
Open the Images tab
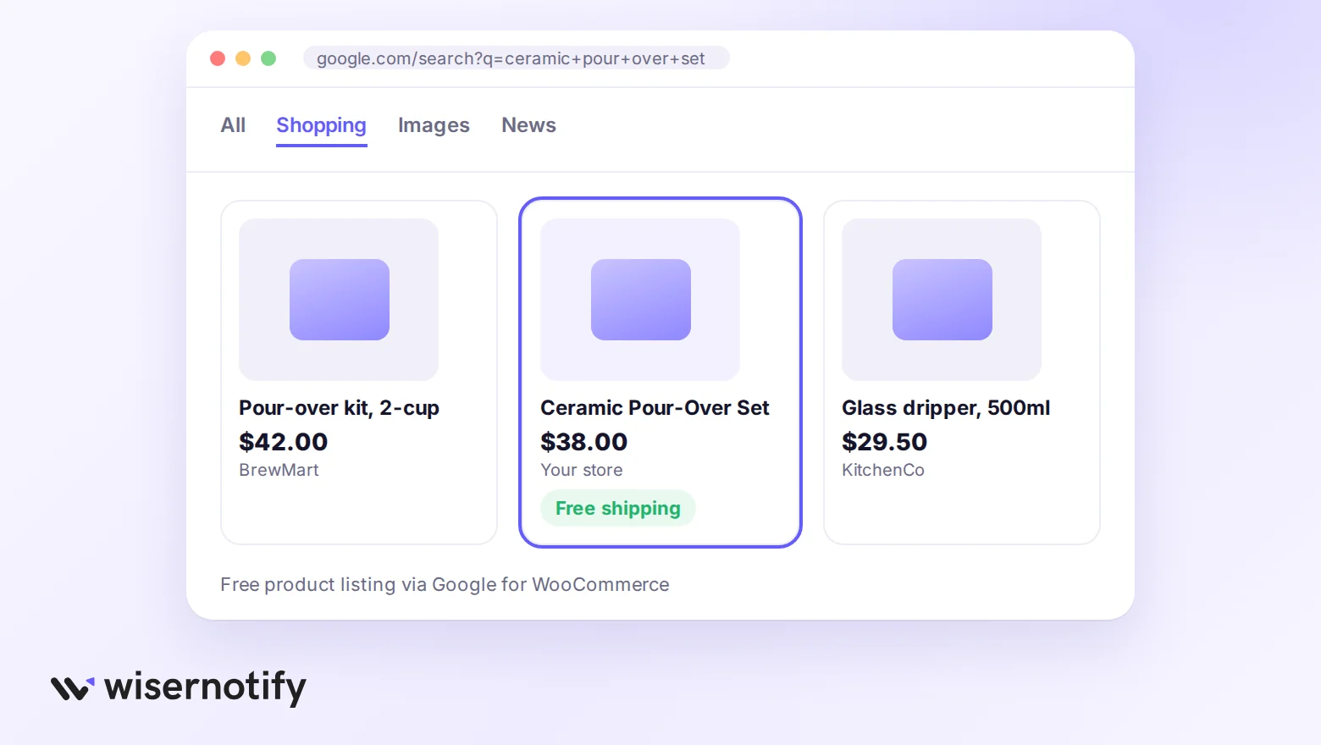[434, 125]
